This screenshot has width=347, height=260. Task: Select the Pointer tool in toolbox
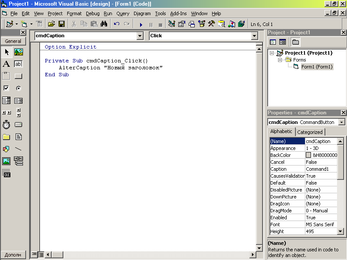[x=7, y=52]
